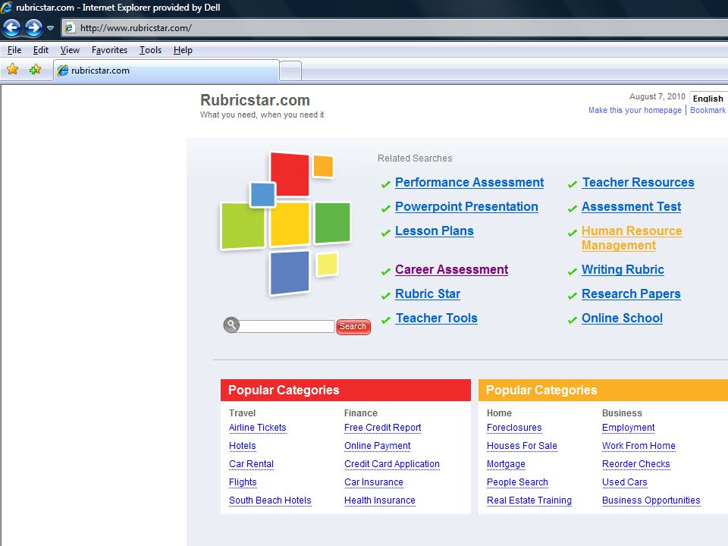The height and width of the screenshot is (546, 728).
Task: Open Human Resource Management link
Action: pyautogui.click(x=632, y=238)
